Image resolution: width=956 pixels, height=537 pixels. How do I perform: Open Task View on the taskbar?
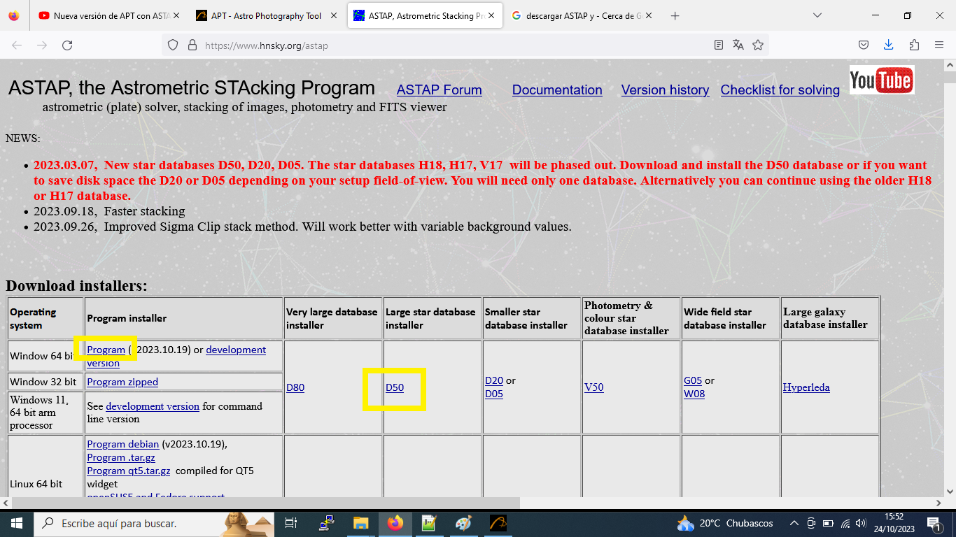pyautogui.click(x=292, y=523)
